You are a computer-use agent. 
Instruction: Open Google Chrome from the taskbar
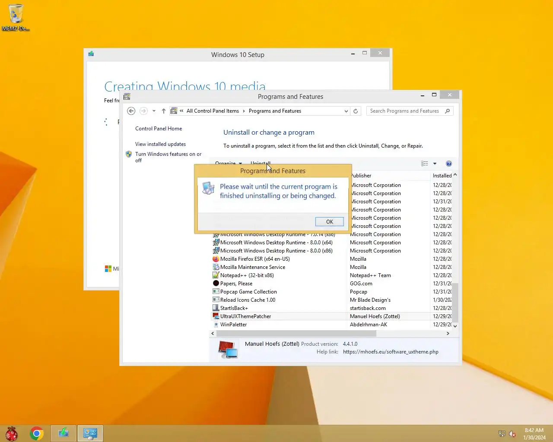(37, 433)
